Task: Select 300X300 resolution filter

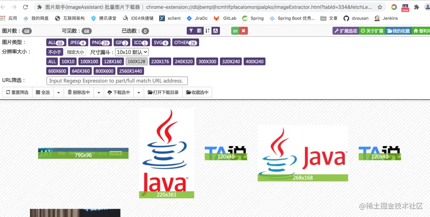Action: click(207, 61)
